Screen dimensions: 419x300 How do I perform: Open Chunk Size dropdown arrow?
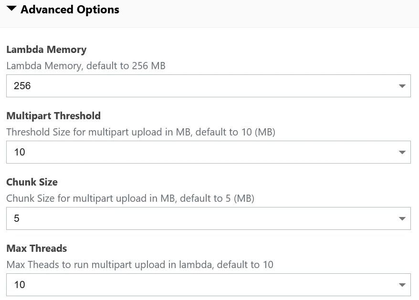[401, 219]
